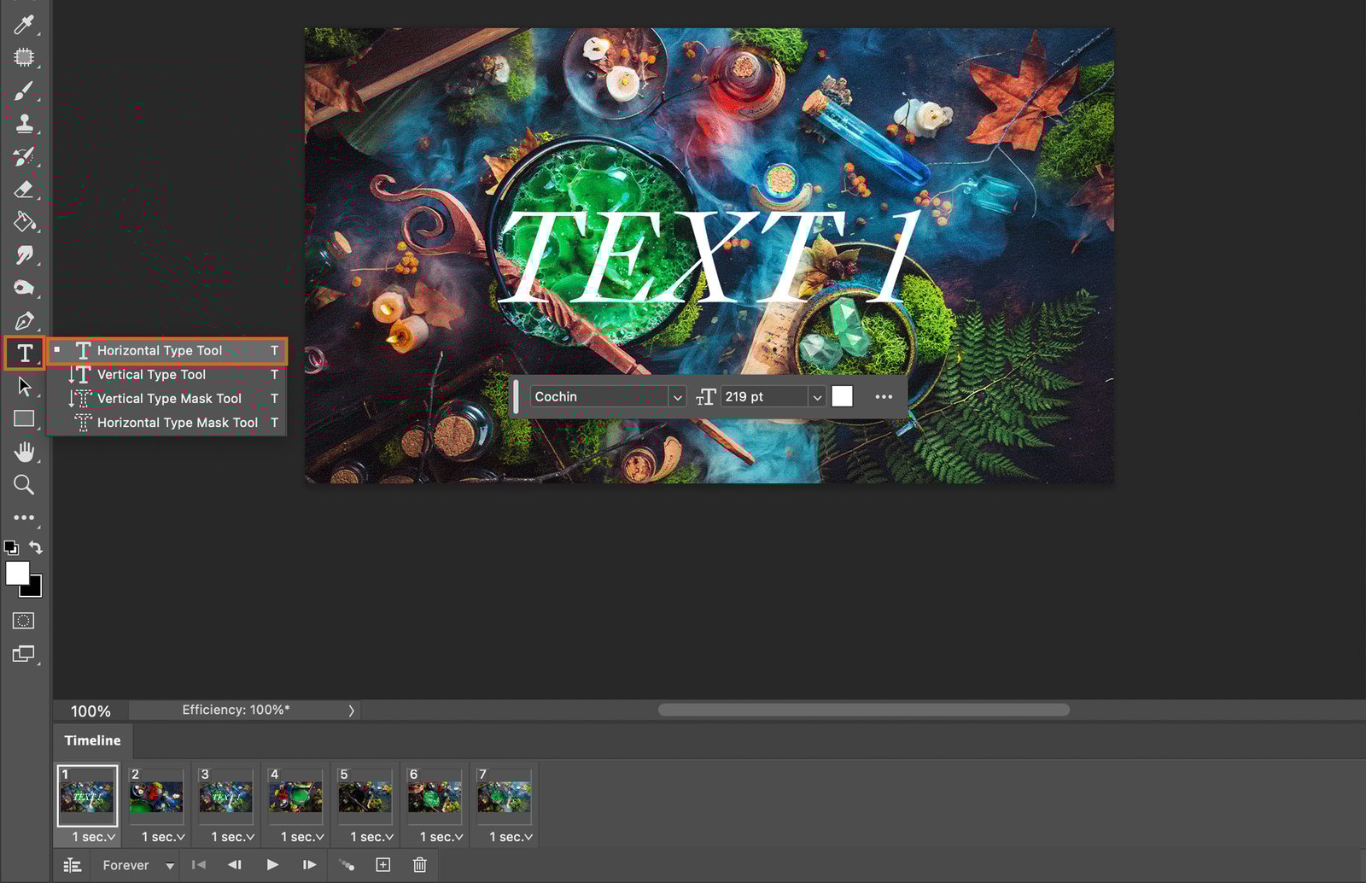Expand the 219 pt font size dropdown

pyautogui.click(x=816, y=397)
